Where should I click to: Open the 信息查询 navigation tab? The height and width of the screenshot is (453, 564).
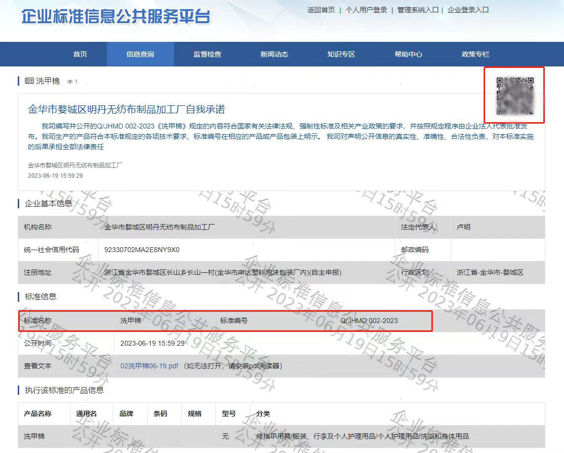(x=141, y=54)
